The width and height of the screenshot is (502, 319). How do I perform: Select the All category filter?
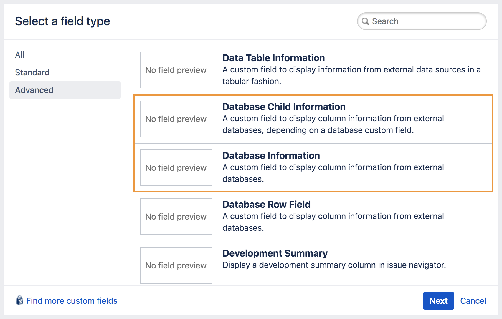[19, 54]
